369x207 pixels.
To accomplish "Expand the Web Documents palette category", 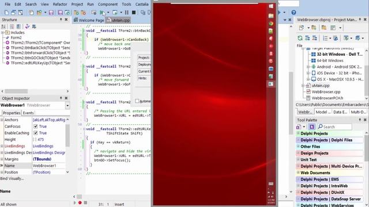I will click(x=298, y=172).
